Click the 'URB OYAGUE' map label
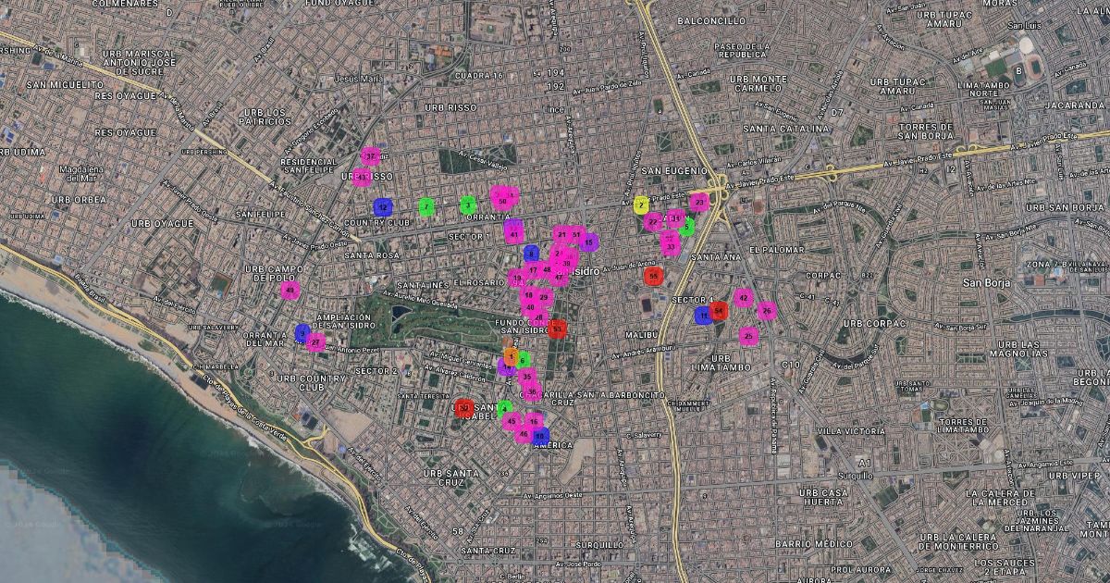Image resolution: width=1110 pixels, height=583 pixels. click(163, 223)
